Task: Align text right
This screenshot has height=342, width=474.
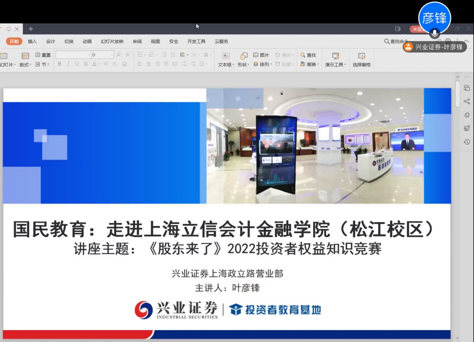Action: [157, 64]
